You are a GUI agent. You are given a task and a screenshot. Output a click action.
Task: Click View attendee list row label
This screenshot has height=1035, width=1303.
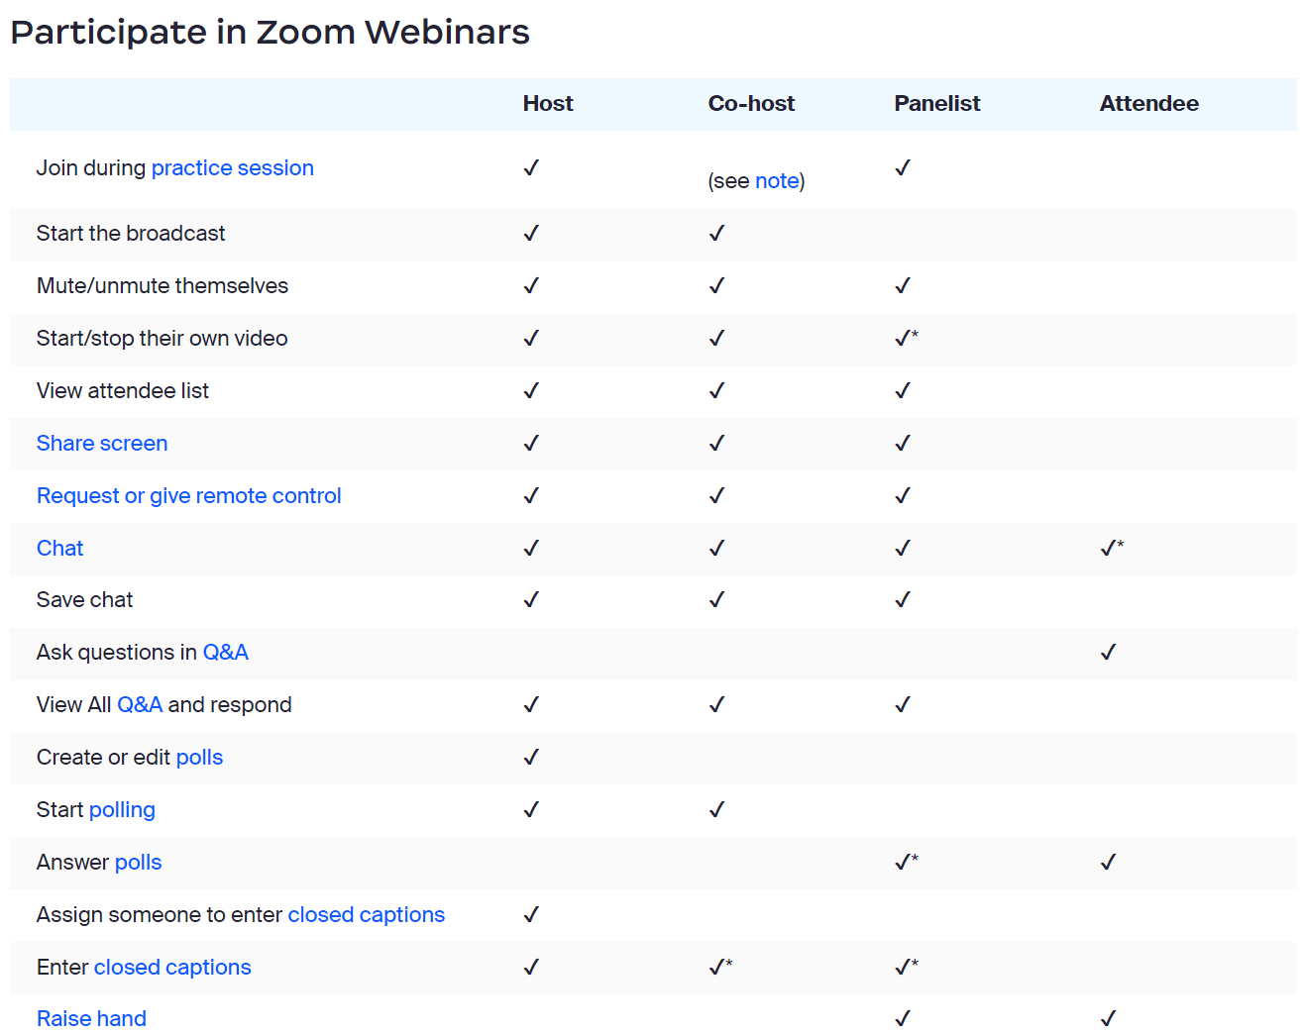point(123,390)
